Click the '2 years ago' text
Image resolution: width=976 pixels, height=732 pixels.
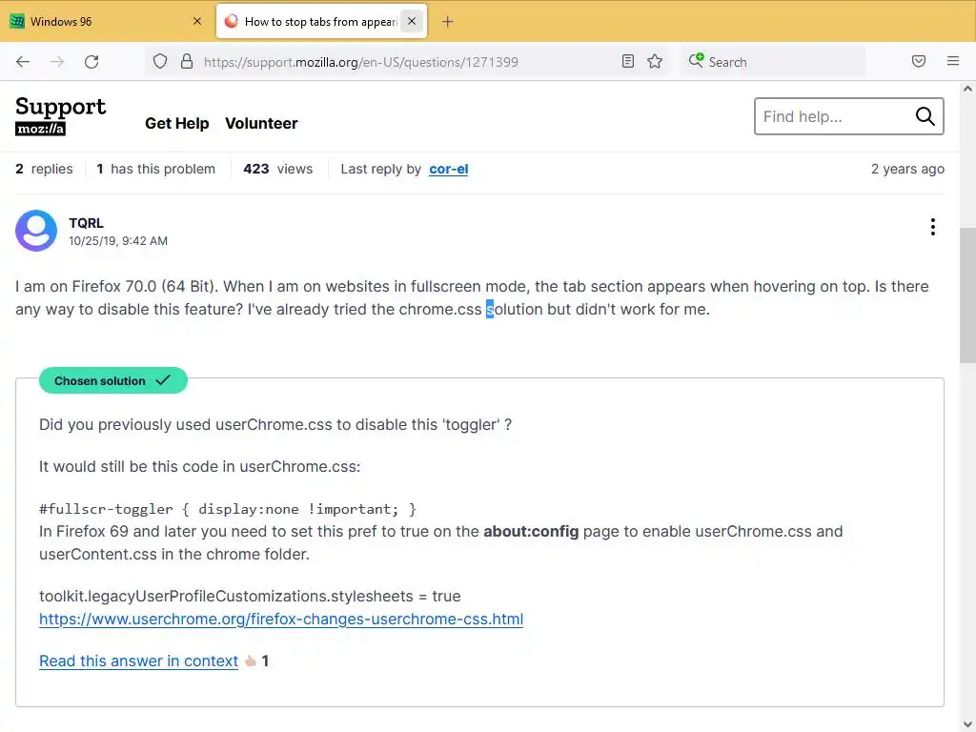coord(907,169)
